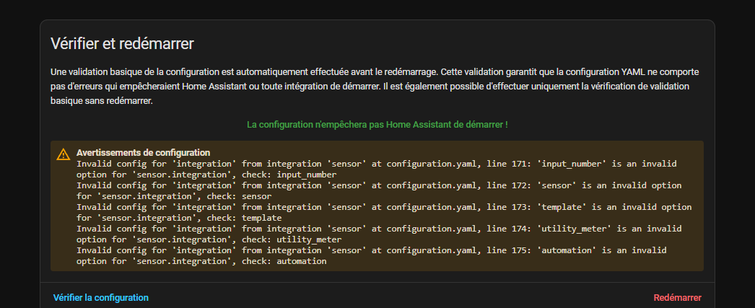Click the green configuration success message
The width and height of the screenshot is (755, 308).
377,125
